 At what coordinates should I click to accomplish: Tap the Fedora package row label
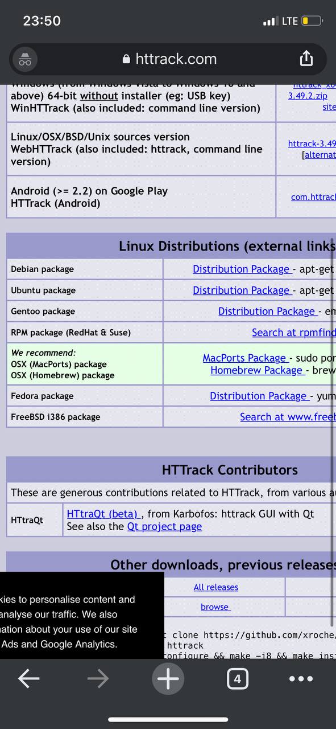(42, 396)
